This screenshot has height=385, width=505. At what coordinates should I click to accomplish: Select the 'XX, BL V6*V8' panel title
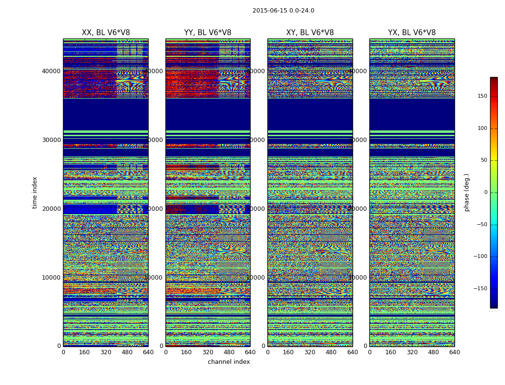(106, 33)
